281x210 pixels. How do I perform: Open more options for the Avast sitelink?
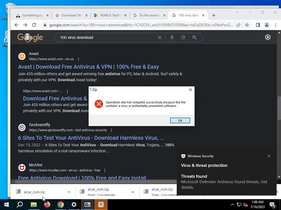click(68, 92)
